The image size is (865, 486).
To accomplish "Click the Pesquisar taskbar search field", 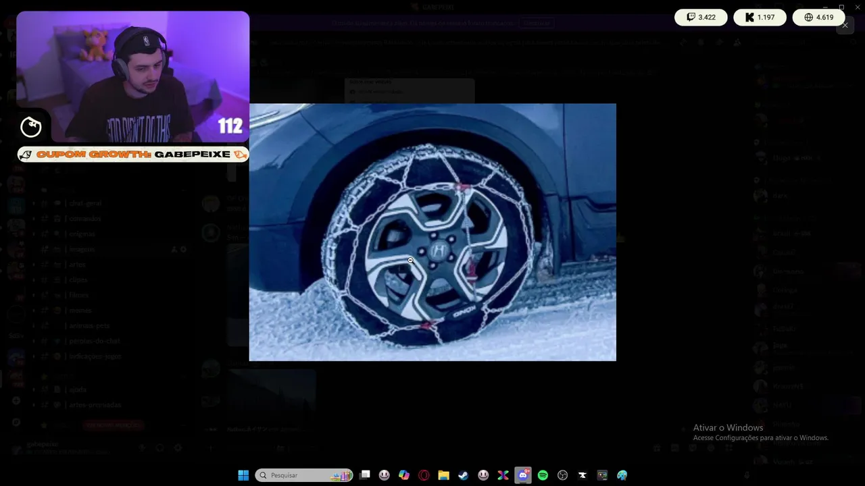I will [304, 475].
